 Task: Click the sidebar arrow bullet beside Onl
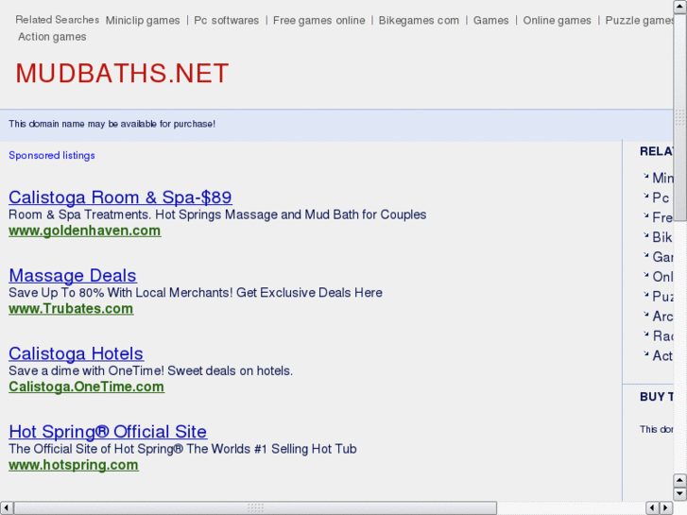coord(645,275)
